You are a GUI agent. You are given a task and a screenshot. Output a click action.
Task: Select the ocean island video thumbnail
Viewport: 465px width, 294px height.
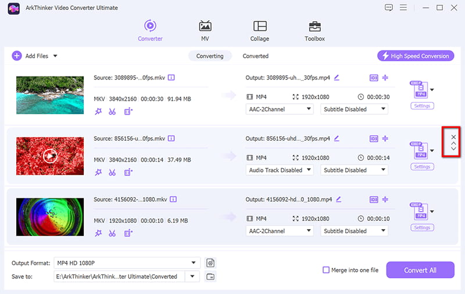tap(50, 95)
